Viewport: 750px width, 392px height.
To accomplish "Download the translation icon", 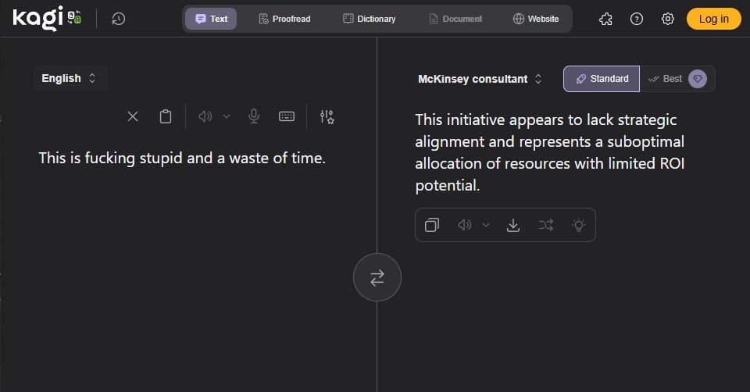I will [x=513, y=225].
